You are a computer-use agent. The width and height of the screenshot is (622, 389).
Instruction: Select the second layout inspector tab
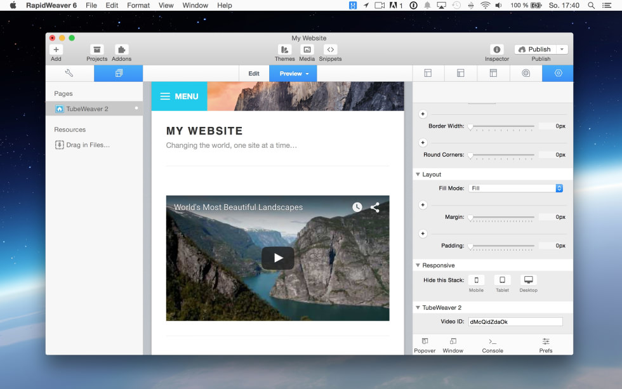point(461,74)
